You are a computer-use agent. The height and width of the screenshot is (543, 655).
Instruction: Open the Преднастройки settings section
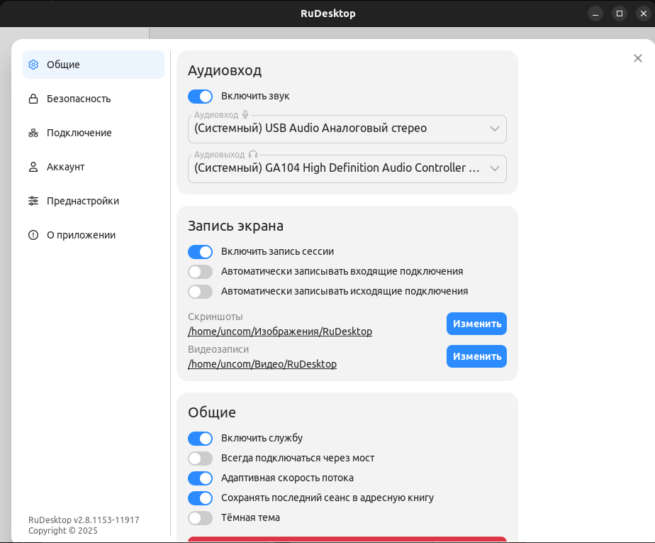pos(94,201)
